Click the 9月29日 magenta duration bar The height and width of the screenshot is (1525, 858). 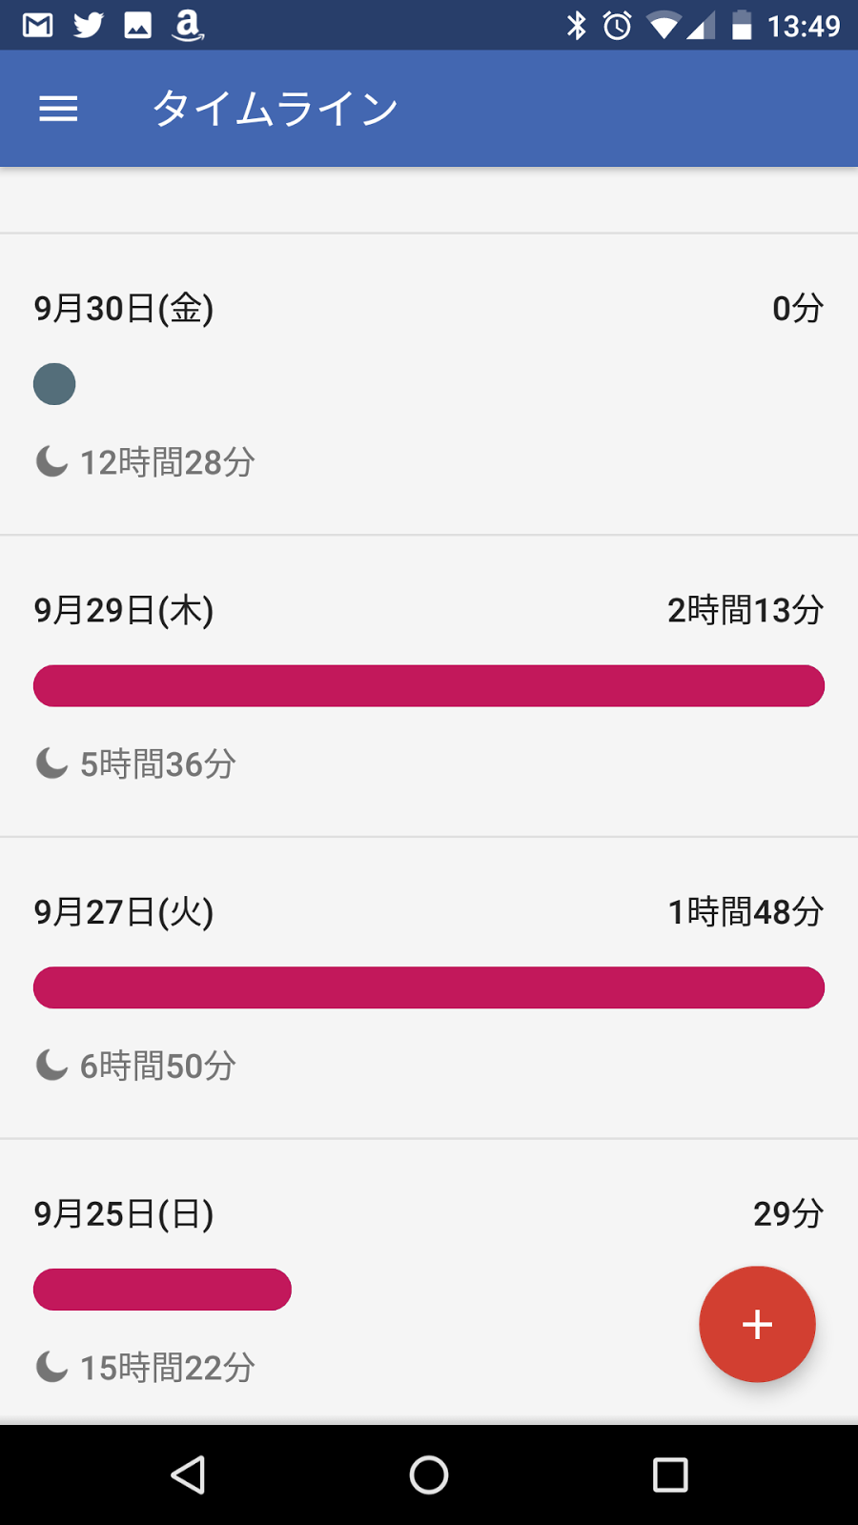(x=429, y=686)
